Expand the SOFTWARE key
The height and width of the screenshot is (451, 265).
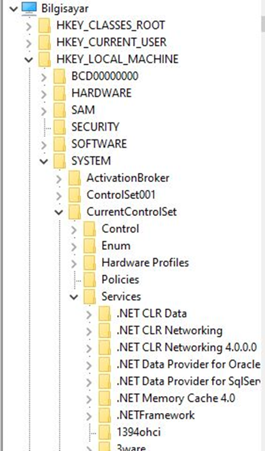(44, 144)
